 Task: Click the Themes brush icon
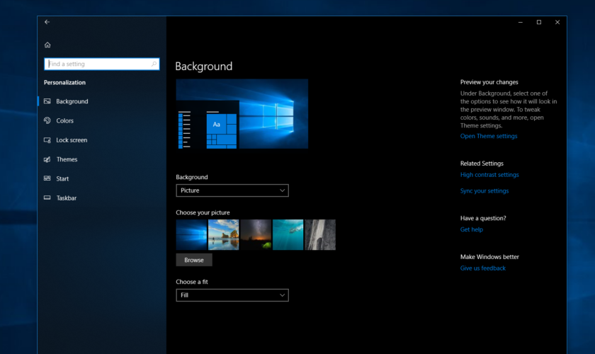(x=47, y=159)
